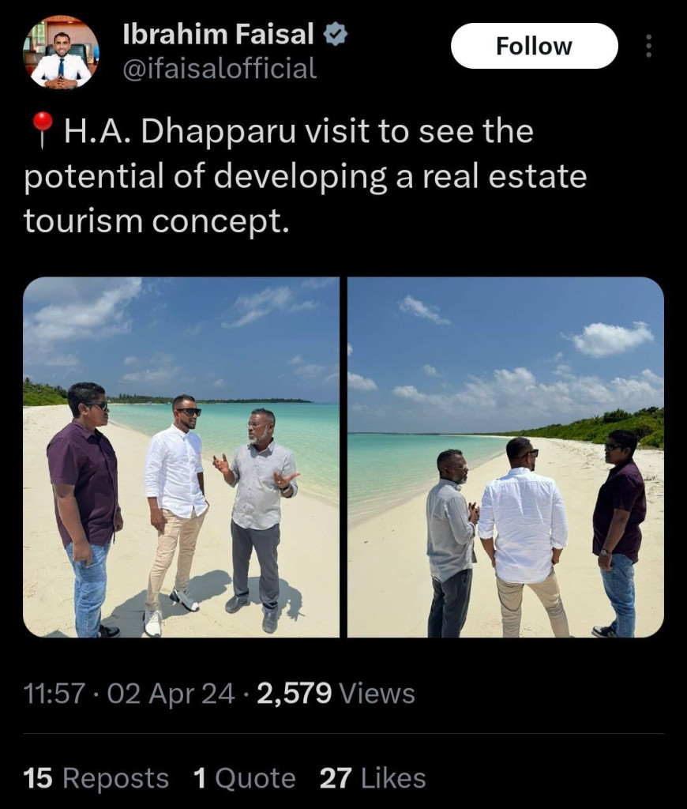
Task: Show the 1 Quote list
Action: [245, 778]
